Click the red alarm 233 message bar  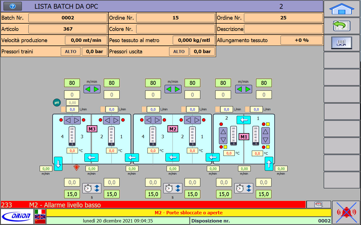click(x=153, y=205)
